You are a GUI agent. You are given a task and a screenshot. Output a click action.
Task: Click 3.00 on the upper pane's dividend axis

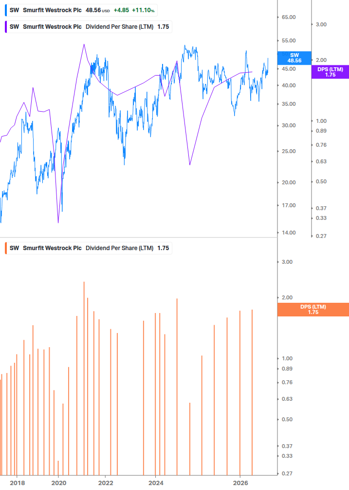321,24
